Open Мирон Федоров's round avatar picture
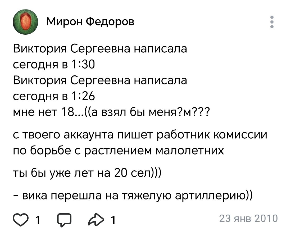The height and width of the screenshot is (245, 291). coord(25,22)
